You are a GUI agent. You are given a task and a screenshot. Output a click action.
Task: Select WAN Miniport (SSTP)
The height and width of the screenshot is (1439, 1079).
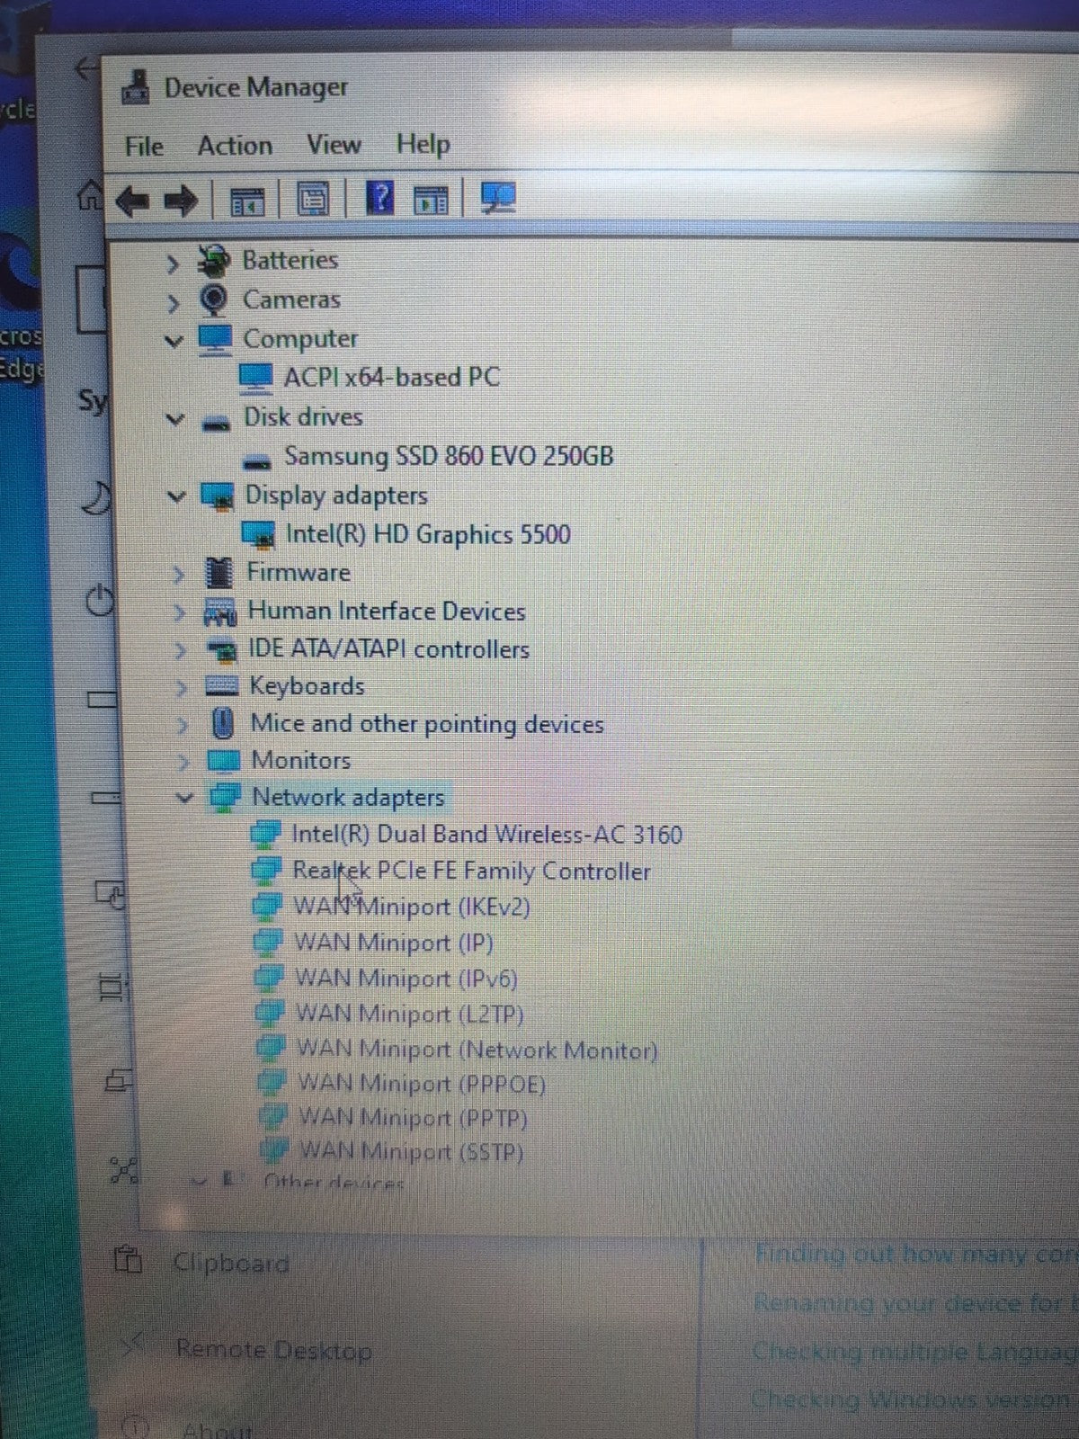point(411,1150)
